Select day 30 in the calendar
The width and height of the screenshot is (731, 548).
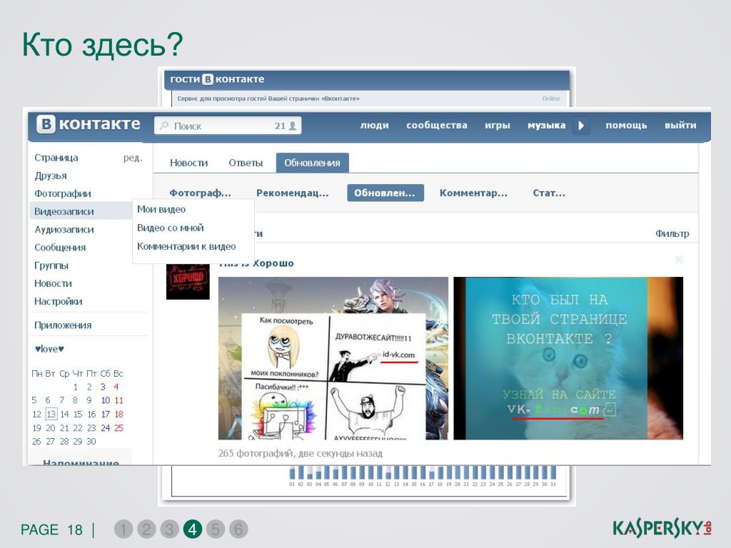coord(91,441)
